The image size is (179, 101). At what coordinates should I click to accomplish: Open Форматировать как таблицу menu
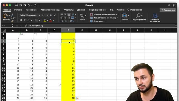click(x=104, y=18)
